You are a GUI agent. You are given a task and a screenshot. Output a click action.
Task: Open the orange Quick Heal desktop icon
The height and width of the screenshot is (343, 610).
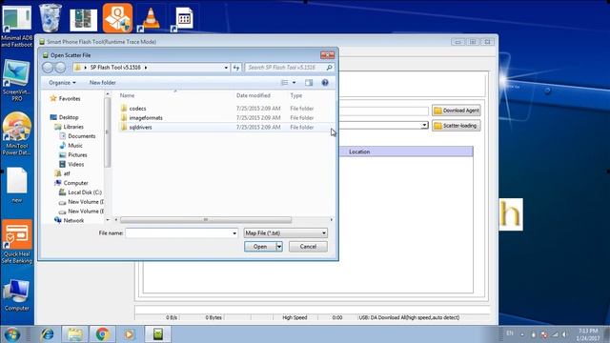tap(117, 18)
